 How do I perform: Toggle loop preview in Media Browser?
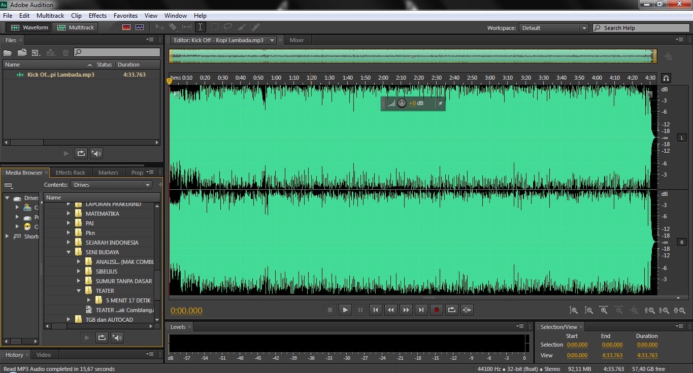click(x=102, y=337)
